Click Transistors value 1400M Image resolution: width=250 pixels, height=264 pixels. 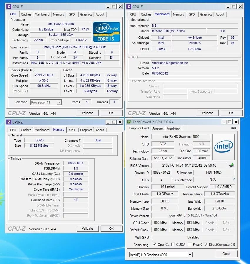point(201,158)
